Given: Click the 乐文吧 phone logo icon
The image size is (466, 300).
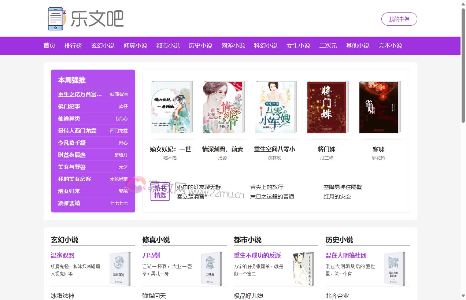Looking at the screenshot, I should click(x=55, y=18).
